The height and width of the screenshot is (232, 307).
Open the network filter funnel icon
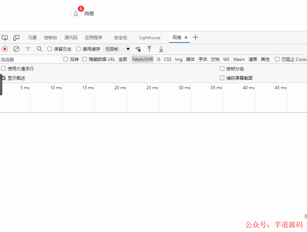(x=28, y=49)
